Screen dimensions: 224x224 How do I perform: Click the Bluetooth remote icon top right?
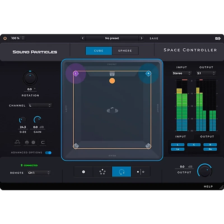click(x=218, y=38)
